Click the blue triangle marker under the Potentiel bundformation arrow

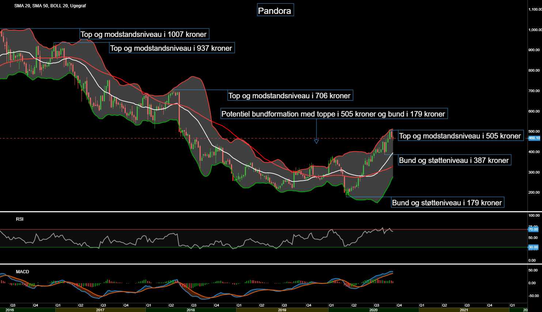317,141
